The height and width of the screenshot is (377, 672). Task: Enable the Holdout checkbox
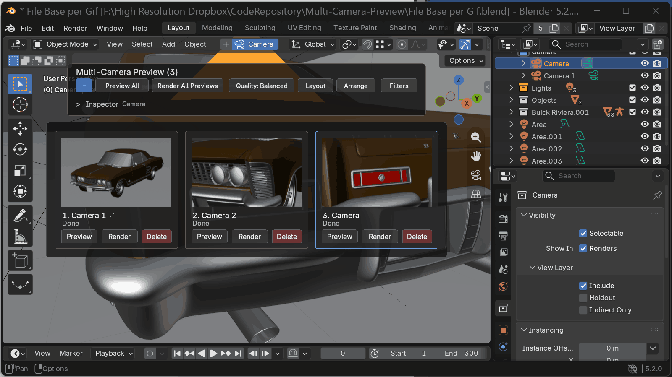[583, 298]
